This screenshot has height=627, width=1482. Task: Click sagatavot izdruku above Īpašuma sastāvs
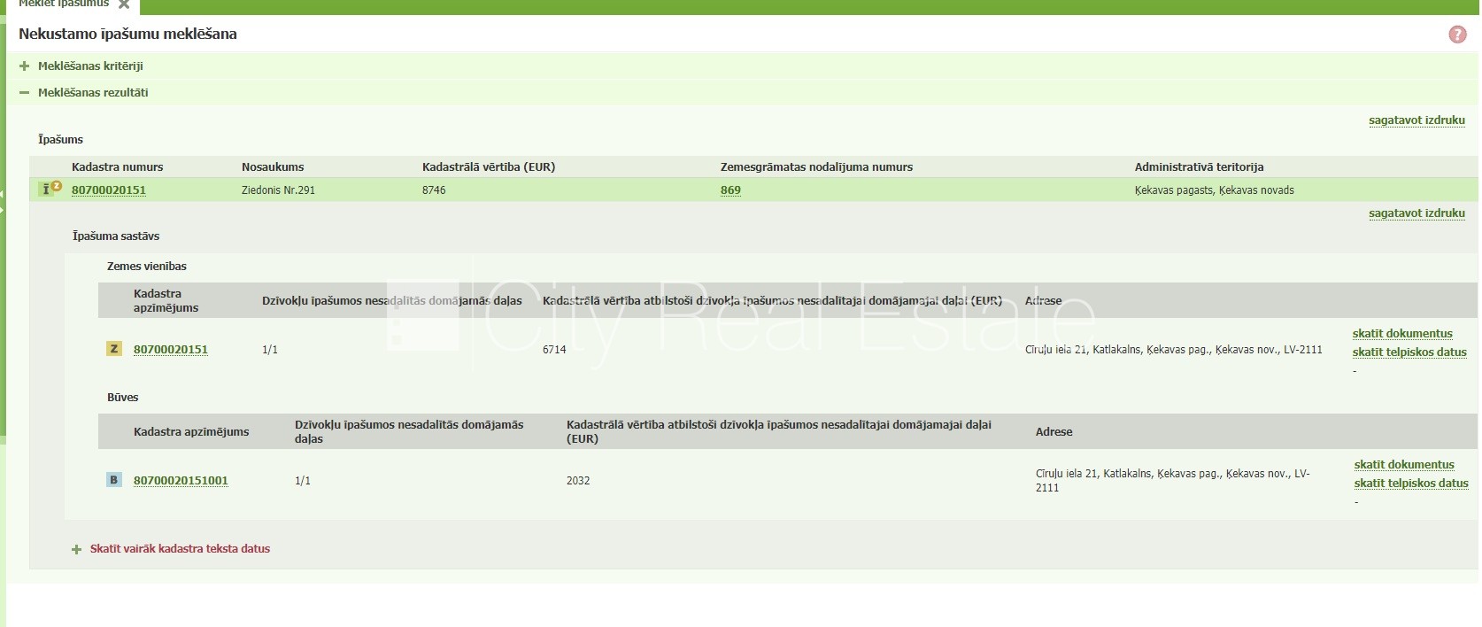click(x=1416, y=213)
